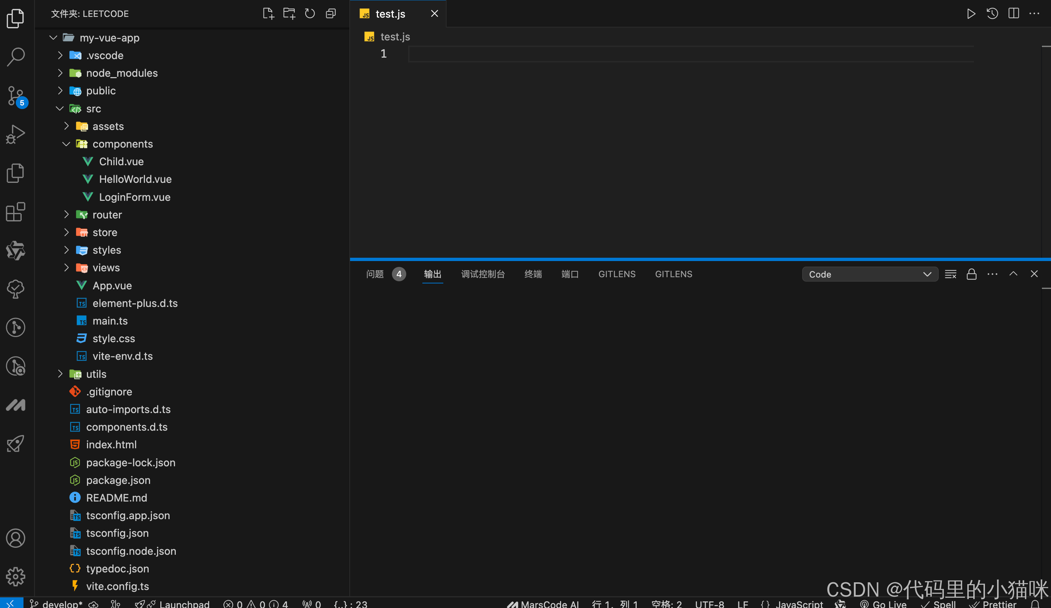Click New File icon in explorer header
This screenshot has width=1051, height=608.
[268, 14]
